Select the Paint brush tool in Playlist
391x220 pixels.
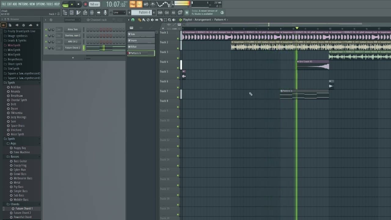144,20
